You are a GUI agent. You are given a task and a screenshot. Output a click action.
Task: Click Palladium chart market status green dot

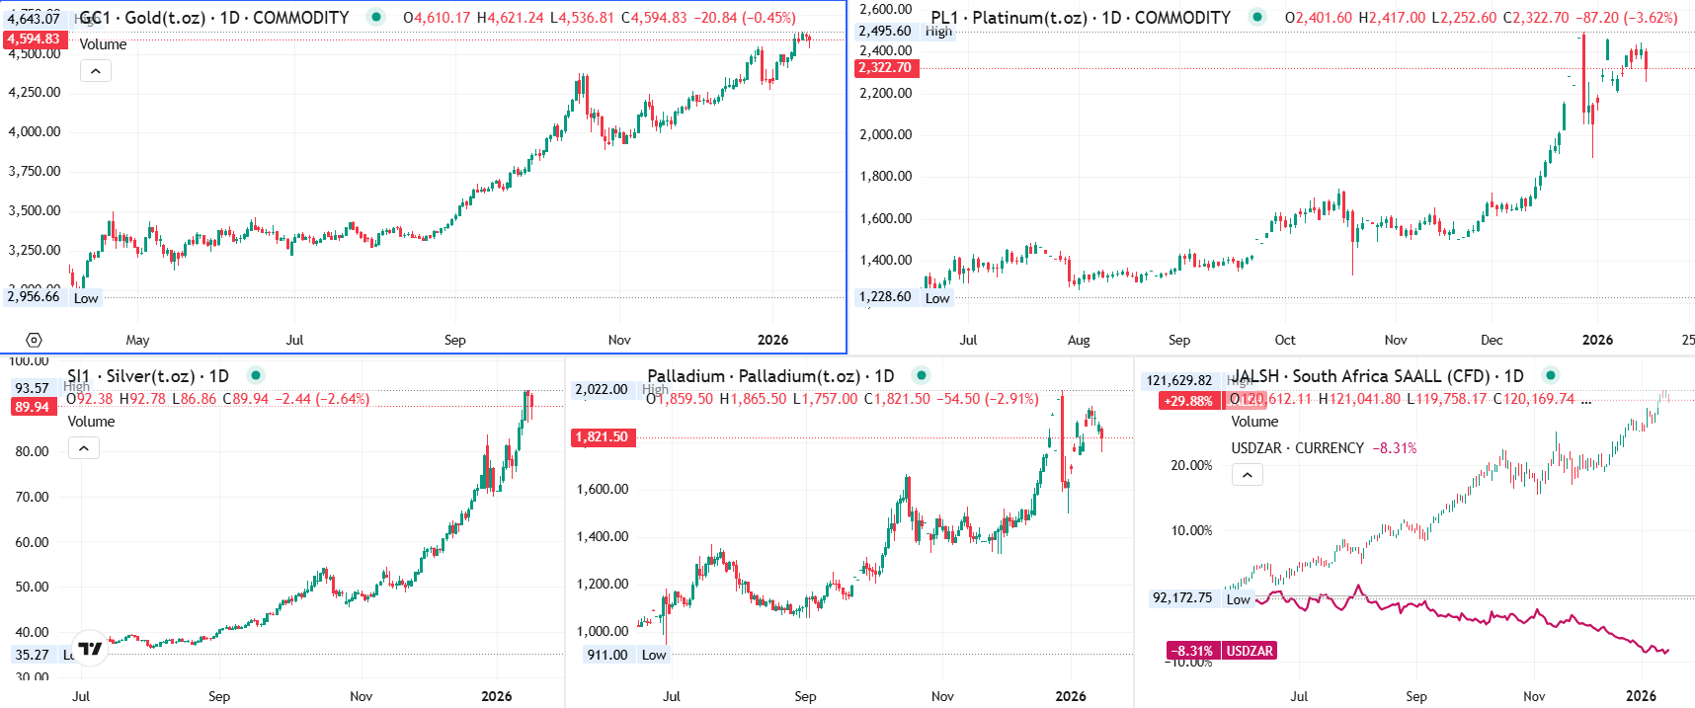[x=921, y=375]
